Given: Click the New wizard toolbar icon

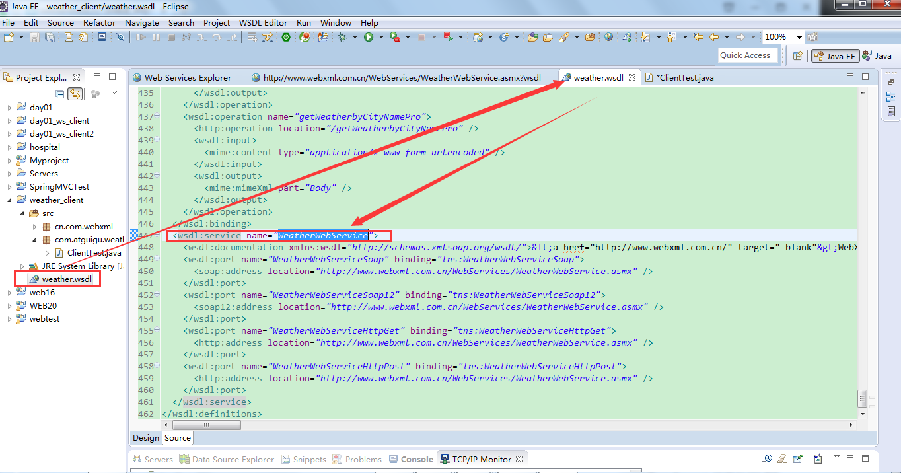Looking at the screenshot, I should pyautogui.click(x=9, y=38).
